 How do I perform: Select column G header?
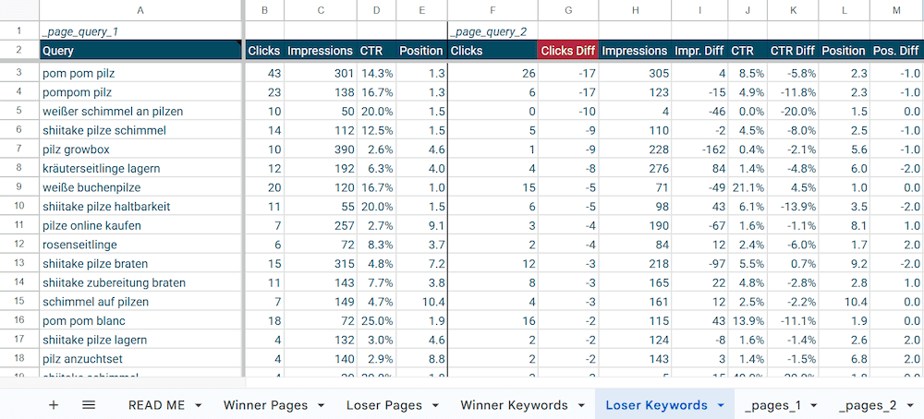click(568, 10)
